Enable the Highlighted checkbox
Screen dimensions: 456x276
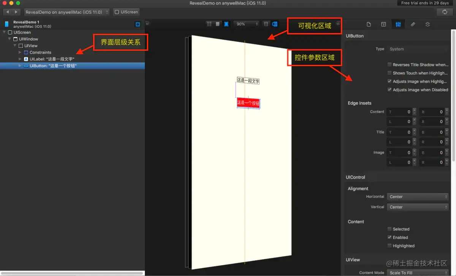(389, 246)
